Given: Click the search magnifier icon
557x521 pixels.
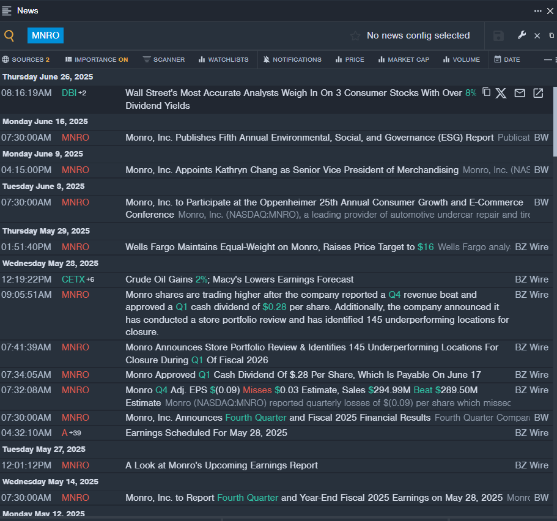Looking at the screenshot, I should pyautogui.click(x=9, y=35).
